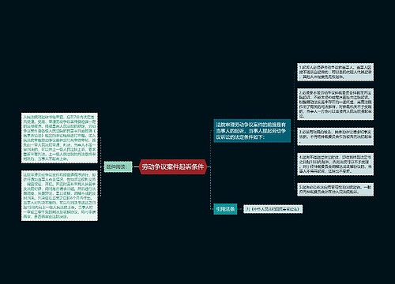The width and height of the screenshot is (395, 284).
Task: Select the central node 劳动争议案件起诉条件
Action: [x=173, y=166]
